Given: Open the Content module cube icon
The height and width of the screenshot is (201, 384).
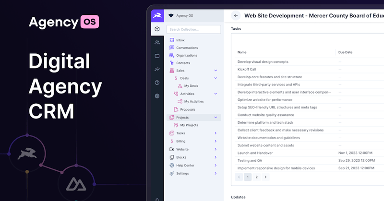Looking at the screenshot, I should [157, 29].
